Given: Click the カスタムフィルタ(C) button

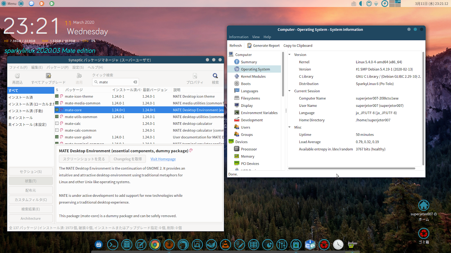Looking at the screenshot, I should [x=31, y=200].
